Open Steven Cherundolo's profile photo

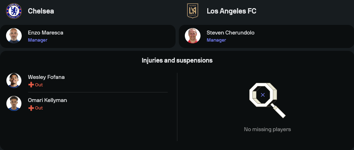192,36
